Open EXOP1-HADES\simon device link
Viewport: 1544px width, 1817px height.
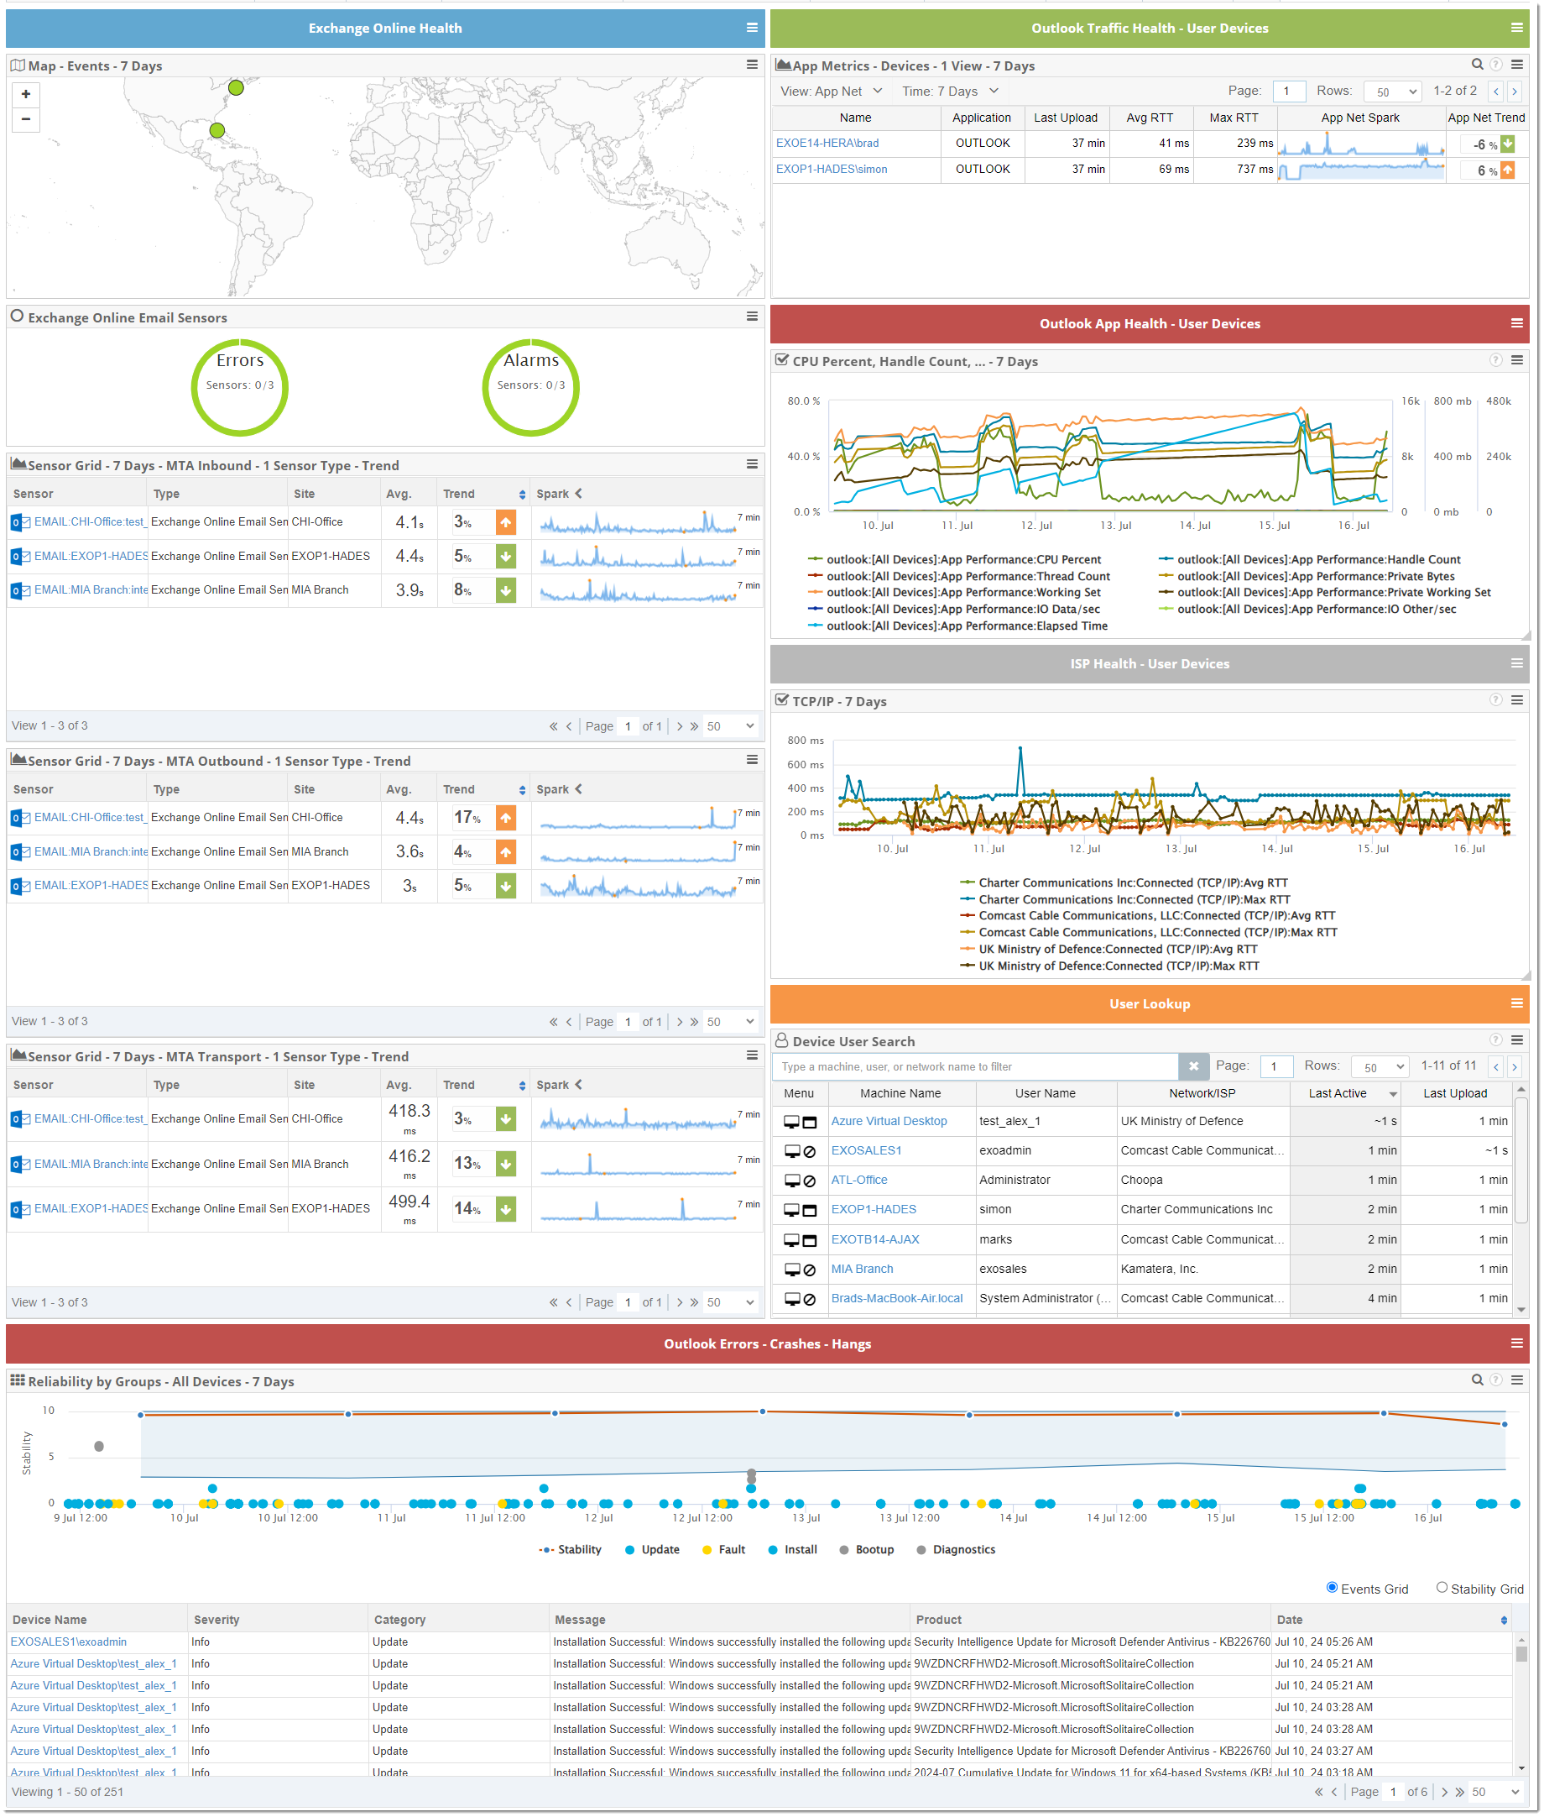point(832,169)
